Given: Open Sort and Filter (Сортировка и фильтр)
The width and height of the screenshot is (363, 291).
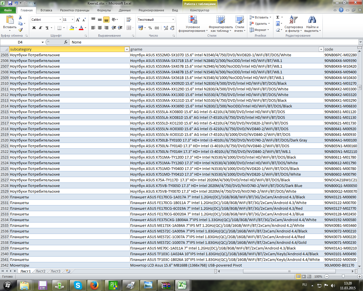Looking at the screenshot, I should tap(294, 24).
